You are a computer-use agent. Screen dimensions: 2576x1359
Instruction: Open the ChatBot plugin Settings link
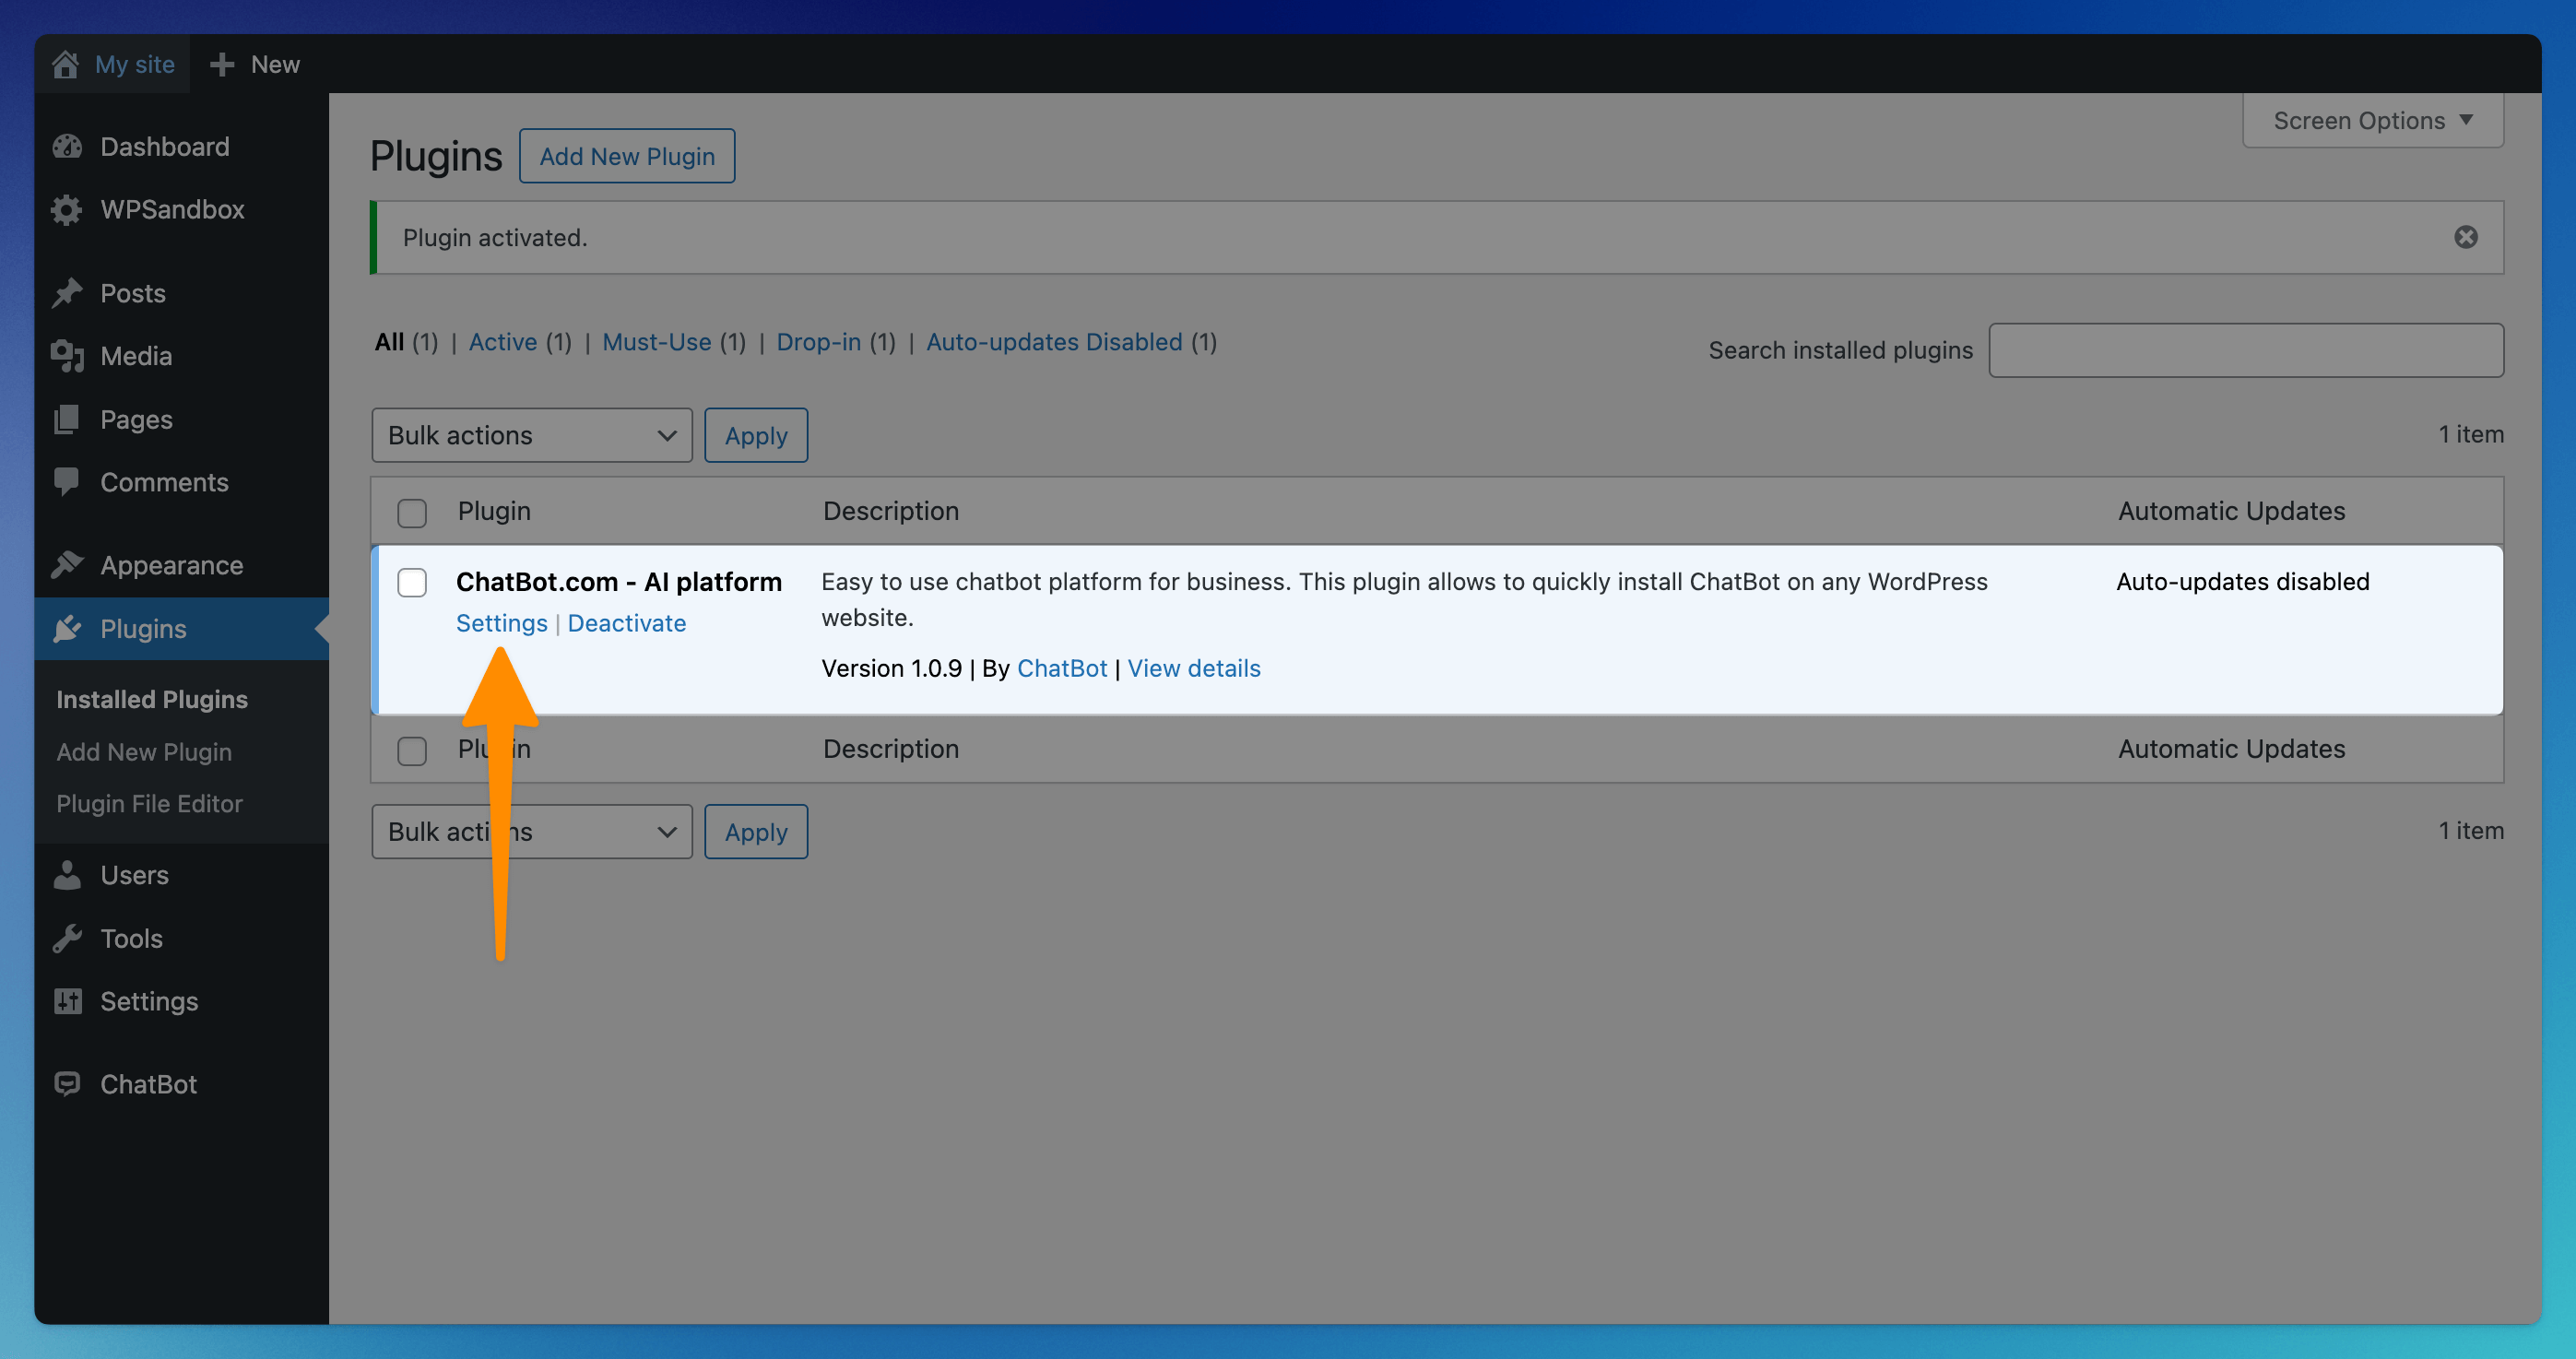(x=501, y=623)
